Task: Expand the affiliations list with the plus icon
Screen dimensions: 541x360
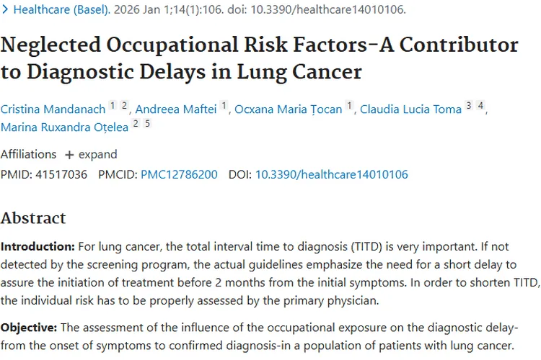Action: [69, 154]
